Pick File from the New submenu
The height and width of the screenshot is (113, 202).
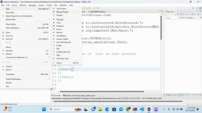[58, 49]
